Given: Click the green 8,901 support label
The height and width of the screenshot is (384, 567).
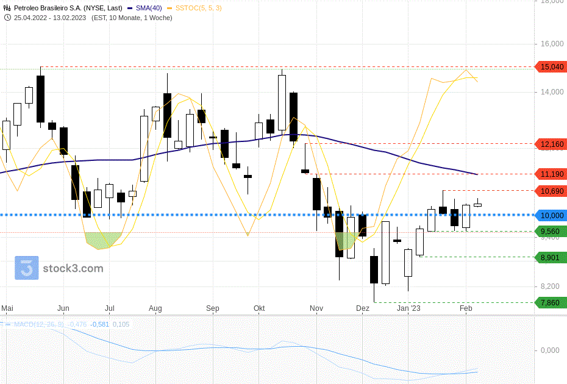Looking at the screenshot, I should [x=551, y=258].
